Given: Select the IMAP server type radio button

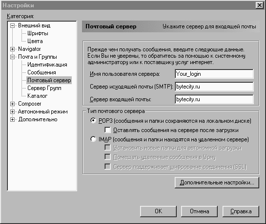Looking at the screenshot, I should [x=93, y=139].
